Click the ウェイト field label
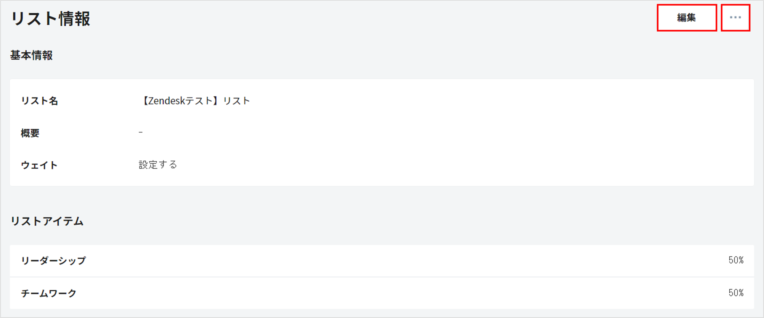This screenshot has width=764, height=318. coord(39,165)
